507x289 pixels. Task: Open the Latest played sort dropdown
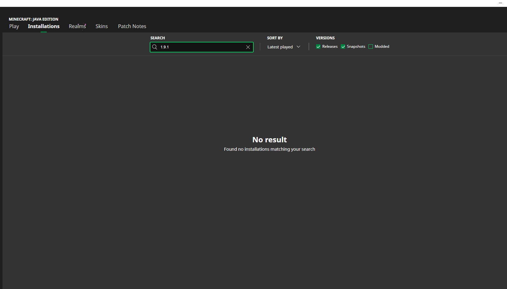tap(284, 47)
